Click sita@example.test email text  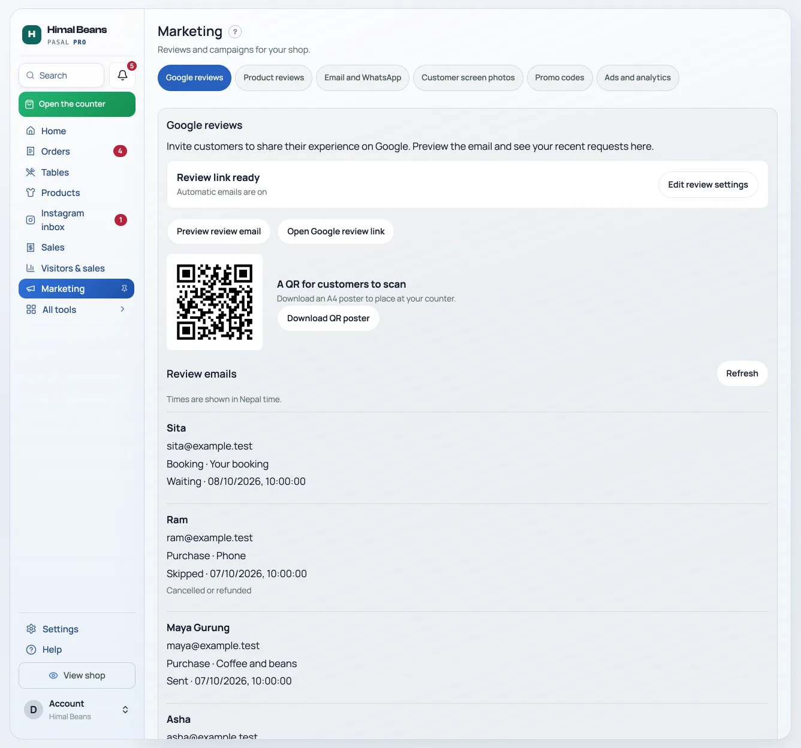pyautogui.click(x=209, y=446)
